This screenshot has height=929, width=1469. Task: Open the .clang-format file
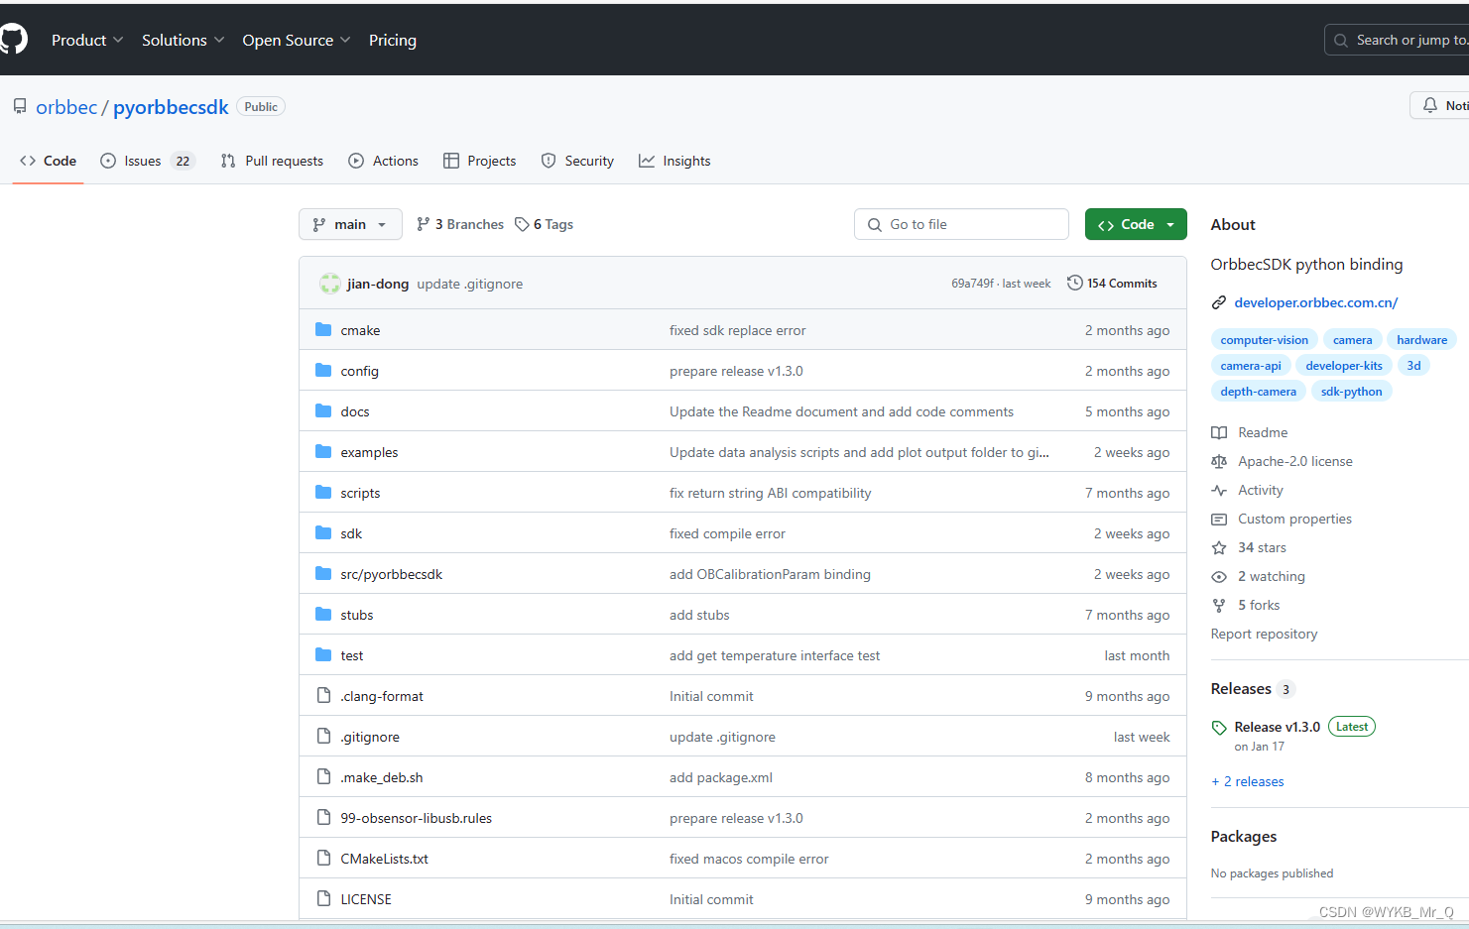coord(381,696)
